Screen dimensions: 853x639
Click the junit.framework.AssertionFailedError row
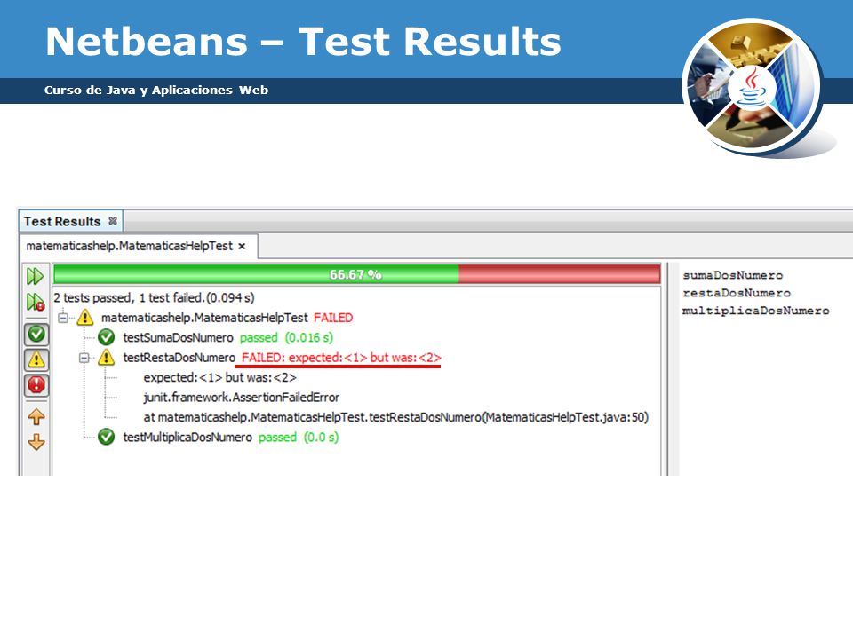coord(241,398)
